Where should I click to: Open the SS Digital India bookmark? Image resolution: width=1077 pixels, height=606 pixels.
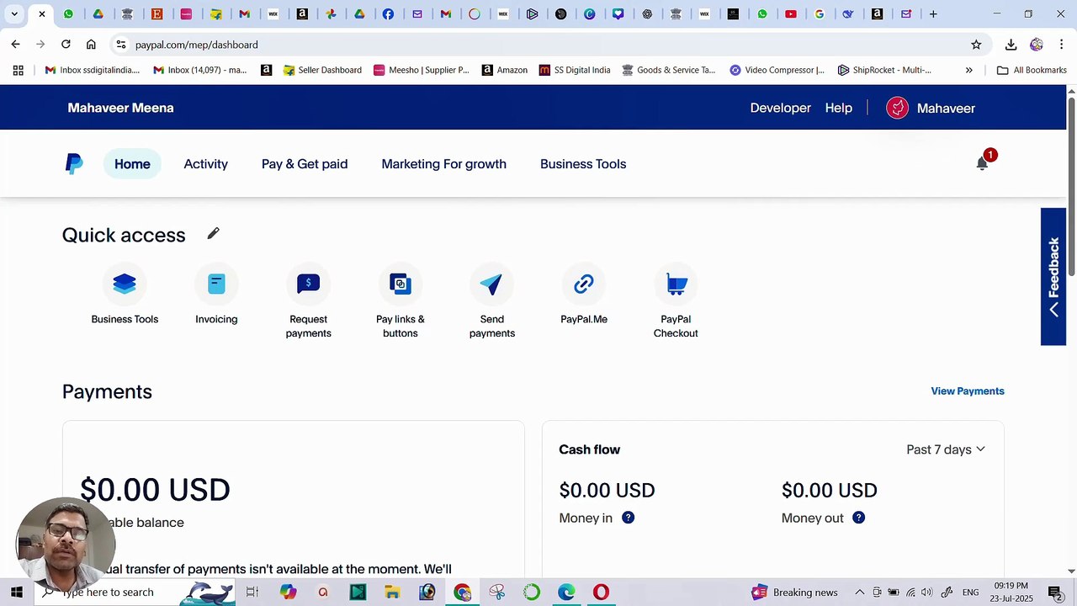[x=575, y=70]
